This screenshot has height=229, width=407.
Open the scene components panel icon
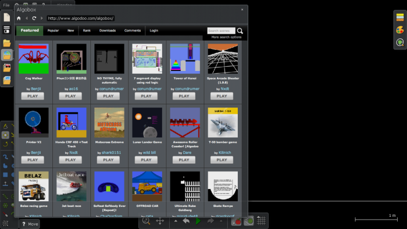point(7,30)
